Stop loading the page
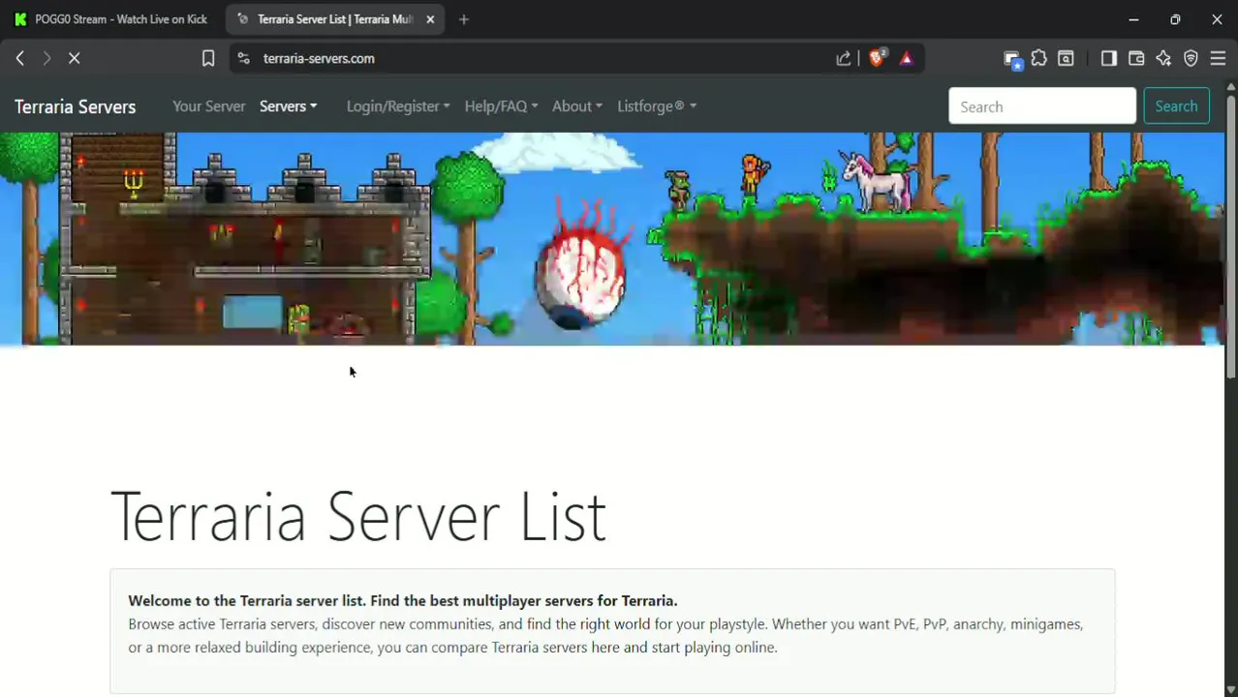The height and width of the screenshot is (697, 1238). [75, 58]
